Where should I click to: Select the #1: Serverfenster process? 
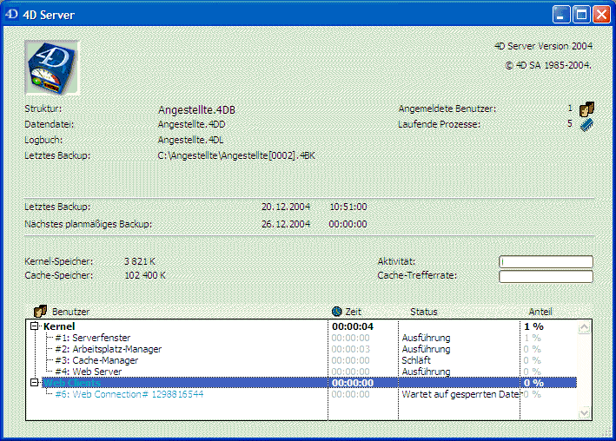pos(93,338)
